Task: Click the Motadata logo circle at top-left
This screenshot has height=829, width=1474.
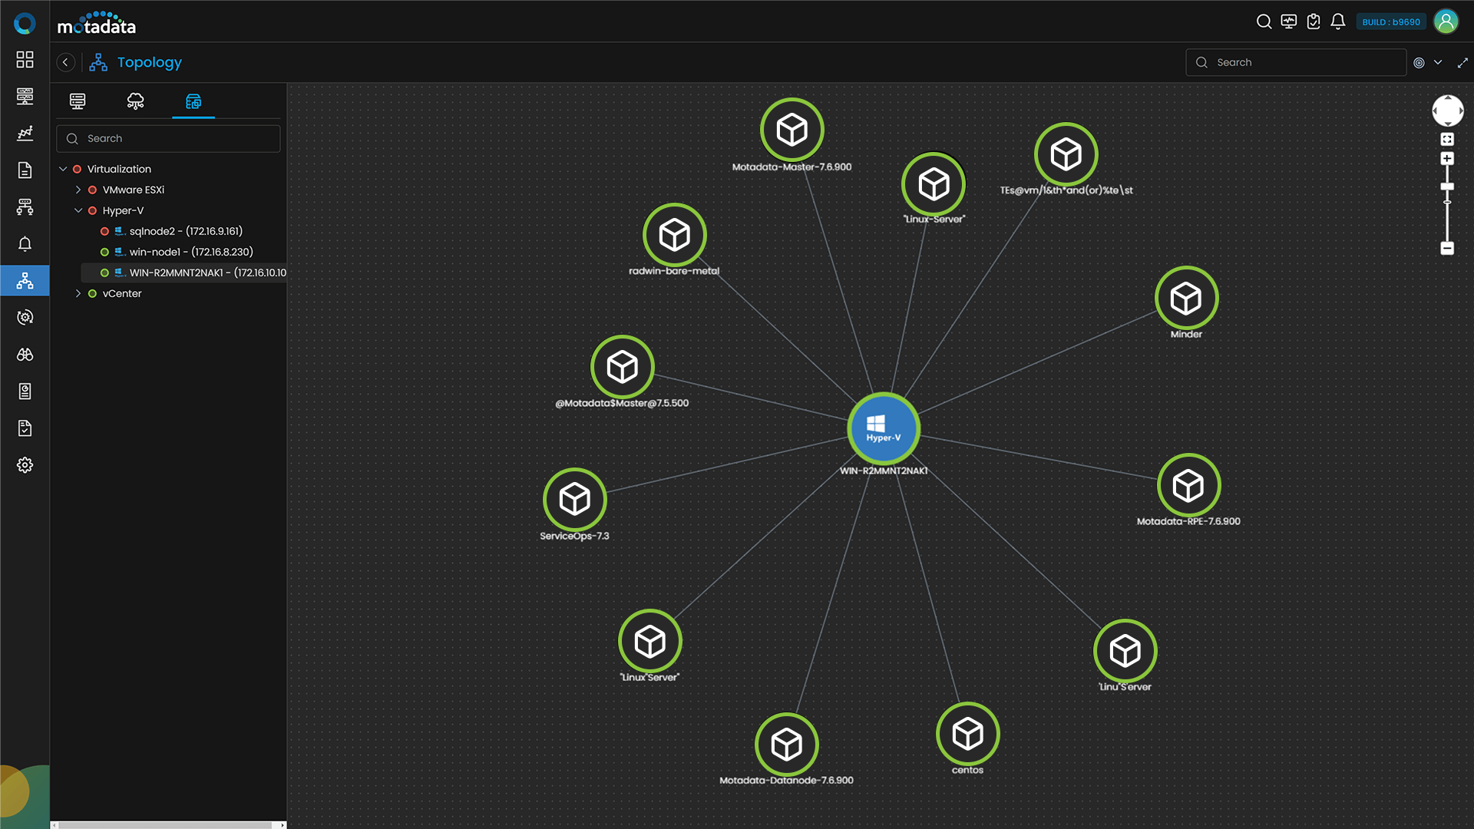Action: click(25, 23)
